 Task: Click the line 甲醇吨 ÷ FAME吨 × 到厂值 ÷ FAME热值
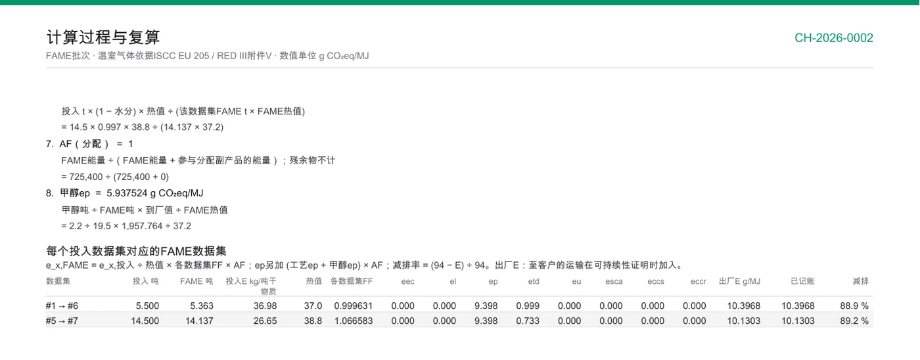click(145, 210)
